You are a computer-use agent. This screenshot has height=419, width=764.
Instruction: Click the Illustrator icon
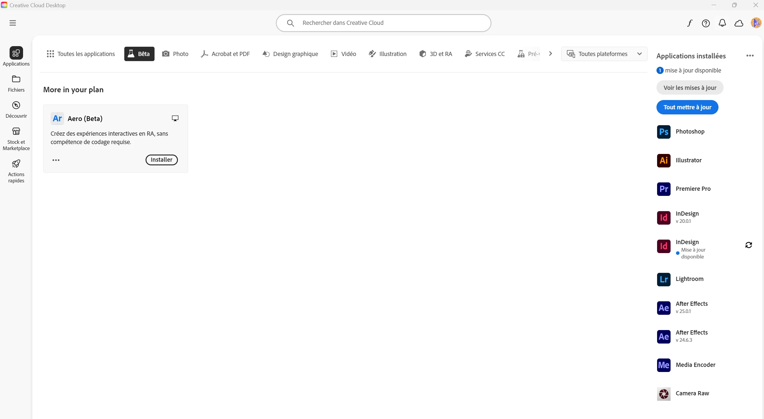[x=663, y=161]
